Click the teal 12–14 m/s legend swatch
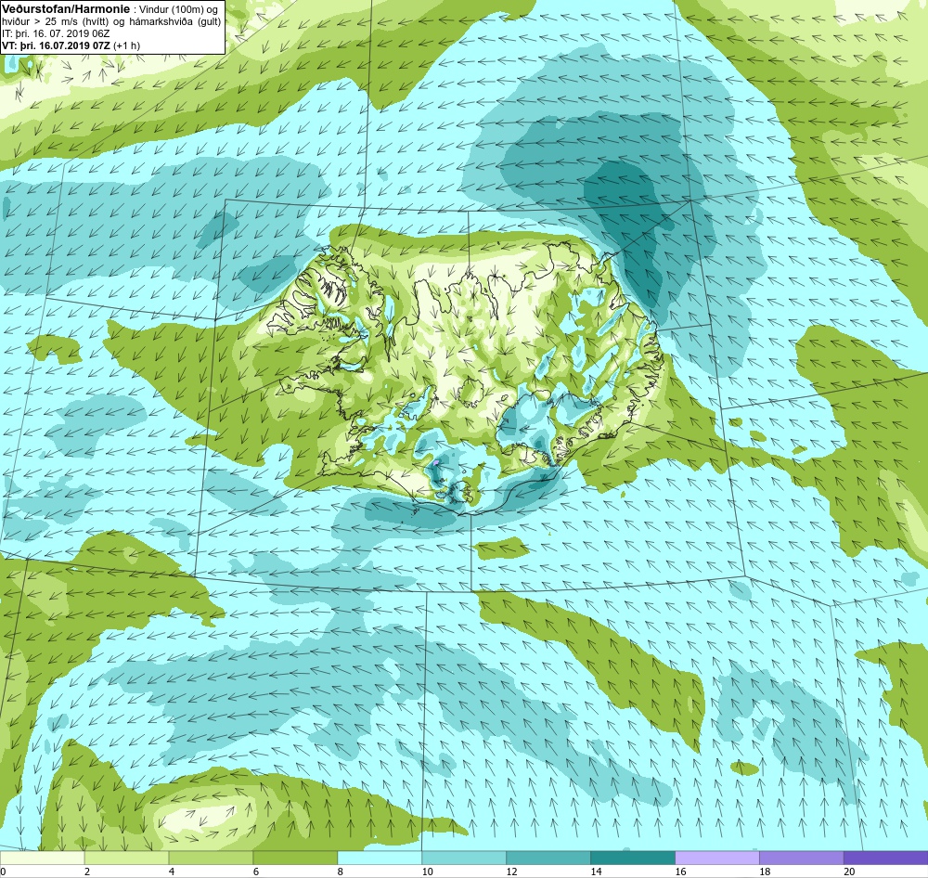 coord(548,858)
